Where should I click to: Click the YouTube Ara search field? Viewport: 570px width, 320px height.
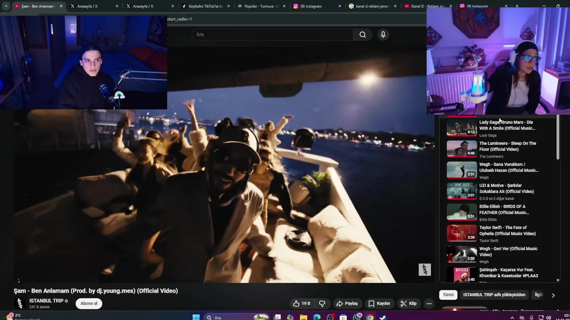coord(273,35)
